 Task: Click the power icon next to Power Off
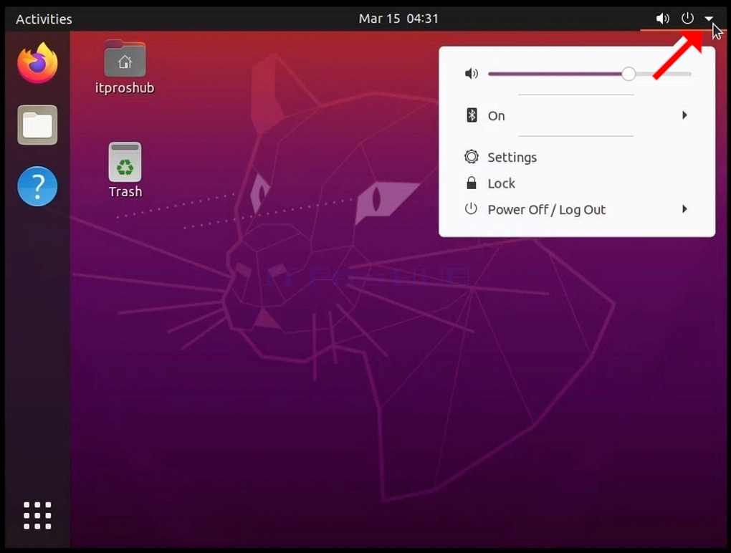coord(471,208)
